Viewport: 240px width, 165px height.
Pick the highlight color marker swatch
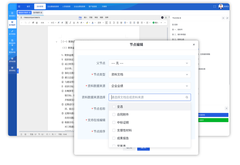coord(87,23)
